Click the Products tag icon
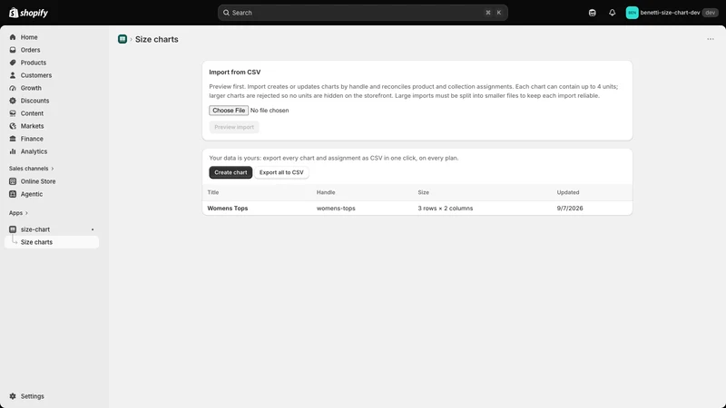The width and height of the screenshot is (726, 408). pos(13,63)
